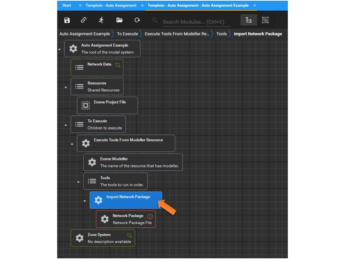This screenshot has height=259, width=345.
Task: Switch to the Start tab
Action: pyautogui.click(x=66, y=5)
